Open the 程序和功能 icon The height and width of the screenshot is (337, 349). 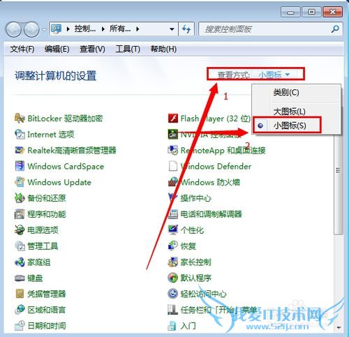(x=20, y=214)
